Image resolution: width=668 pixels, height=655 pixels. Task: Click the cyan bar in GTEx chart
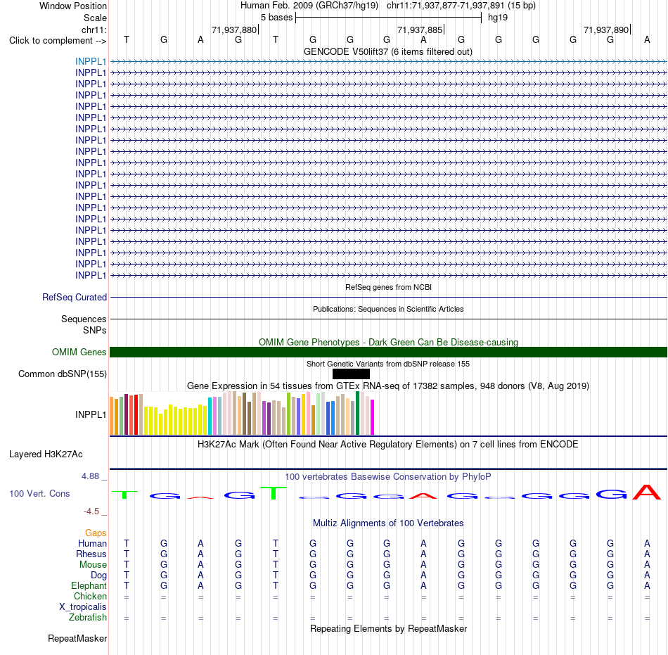210,416
